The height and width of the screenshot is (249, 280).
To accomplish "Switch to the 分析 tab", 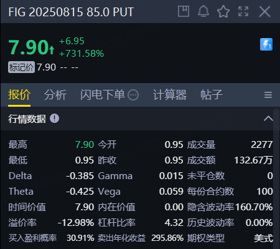I will (x=55, y=95).
